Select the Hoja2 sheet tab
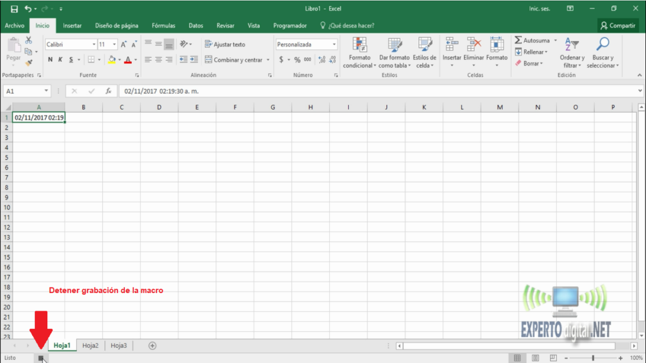Viewport: 646px width, 363px height. tap(91, 345)
